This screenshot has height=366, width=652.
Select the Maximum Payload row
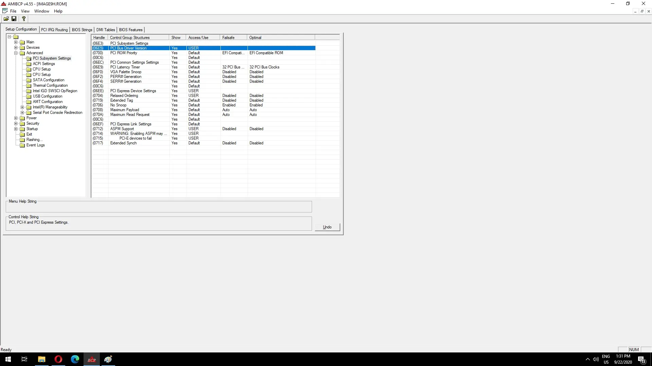coord(204,110)
